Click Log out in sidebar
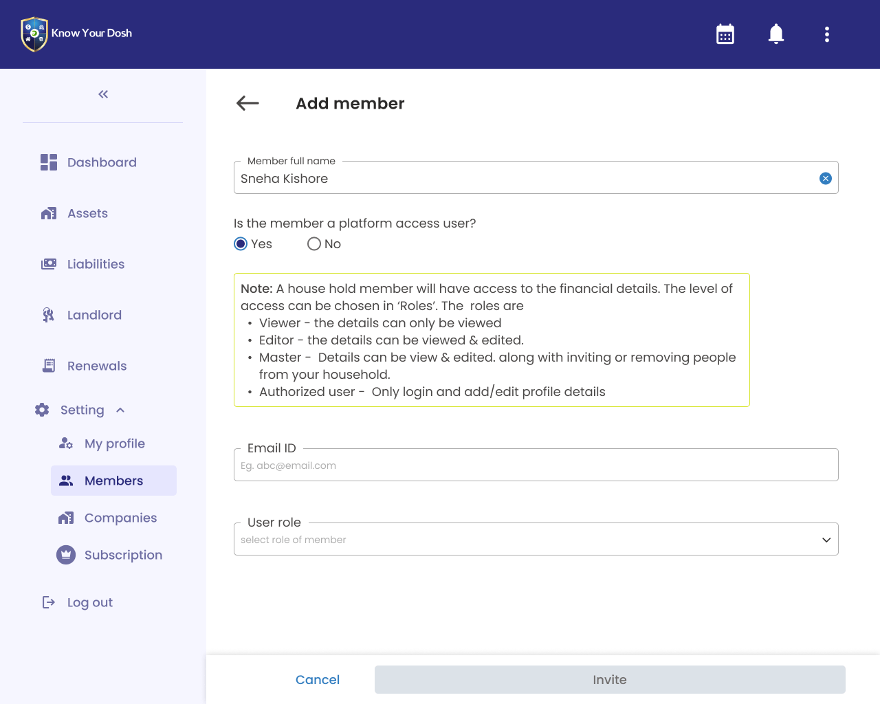Viewport: 880px width, 704px height. pyautogui.click(x=89, y=603)
